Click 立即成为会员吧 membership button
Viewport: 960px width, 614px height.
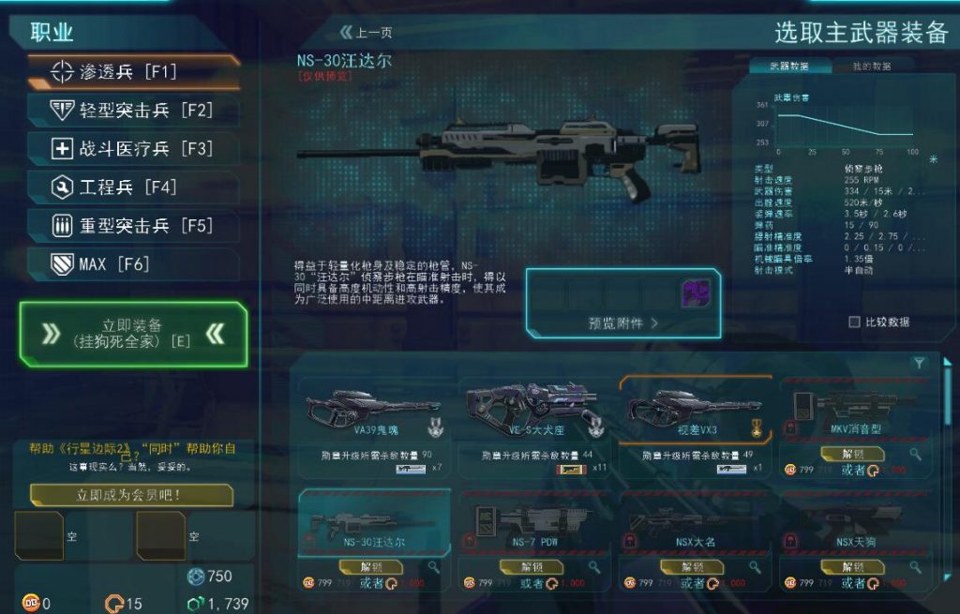[x=131, y=495]
